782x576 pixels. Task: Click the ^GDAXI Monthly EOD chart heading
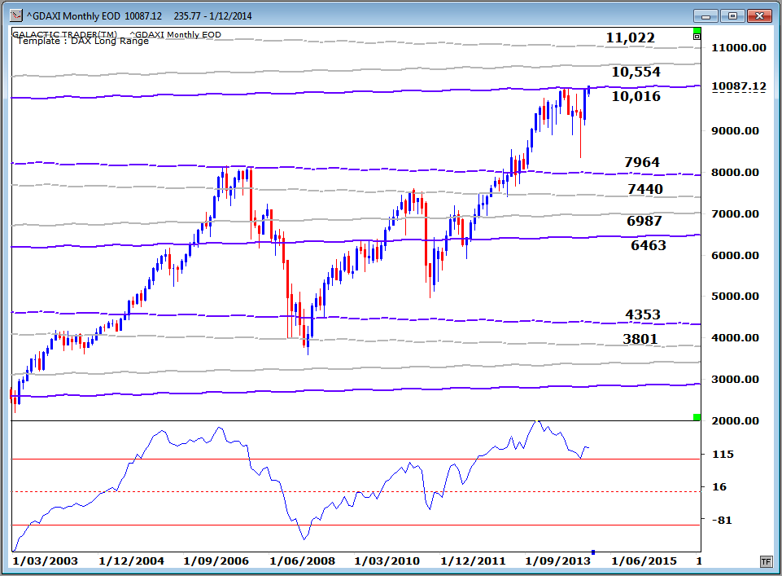tap(175, 34)
